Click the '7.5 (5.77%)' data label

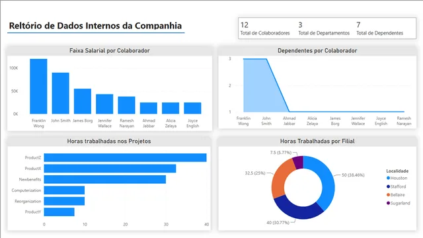click(280, 153)
